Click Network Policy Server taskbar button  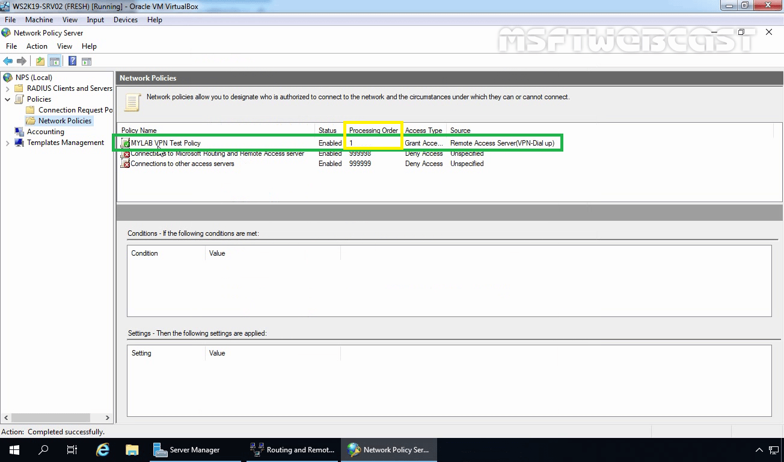point(389,449)
